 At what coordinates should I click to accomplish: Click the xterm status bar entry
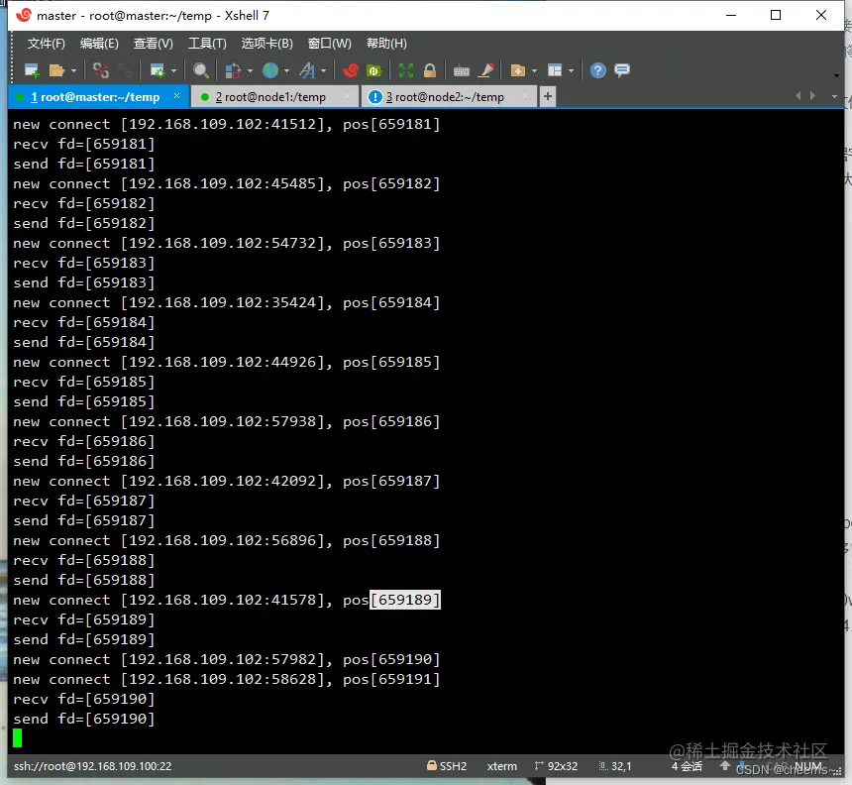point(502,766)
